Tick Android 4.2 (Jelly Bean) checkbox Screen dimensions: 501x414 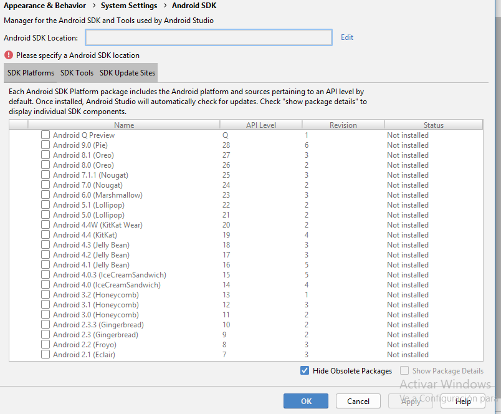tap(45, 254)
